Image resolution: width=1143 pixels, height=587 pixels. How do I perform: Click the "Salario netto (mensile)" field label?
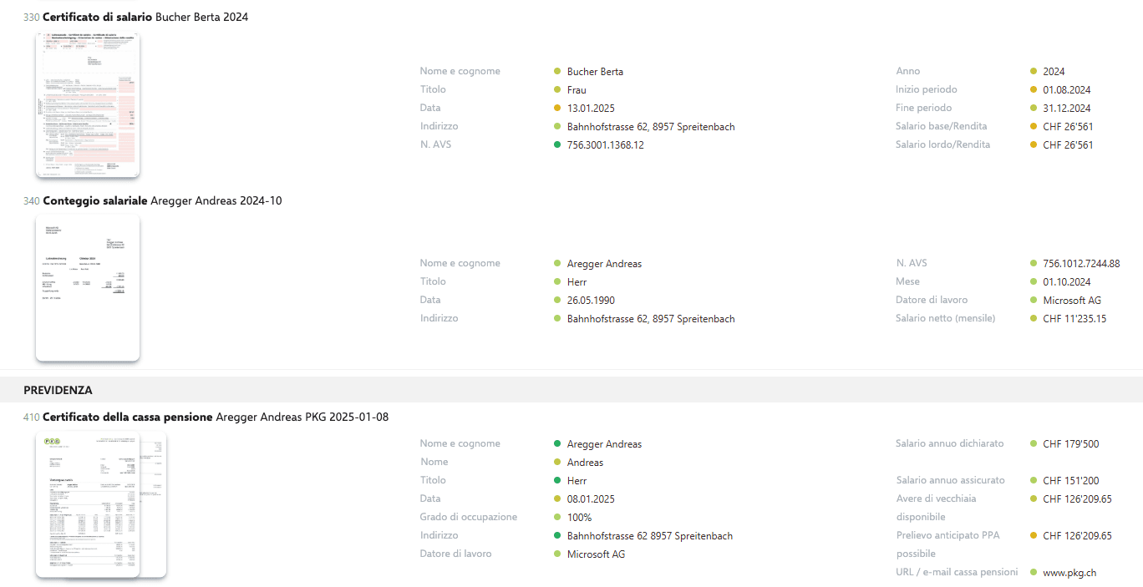pos(946,318)
